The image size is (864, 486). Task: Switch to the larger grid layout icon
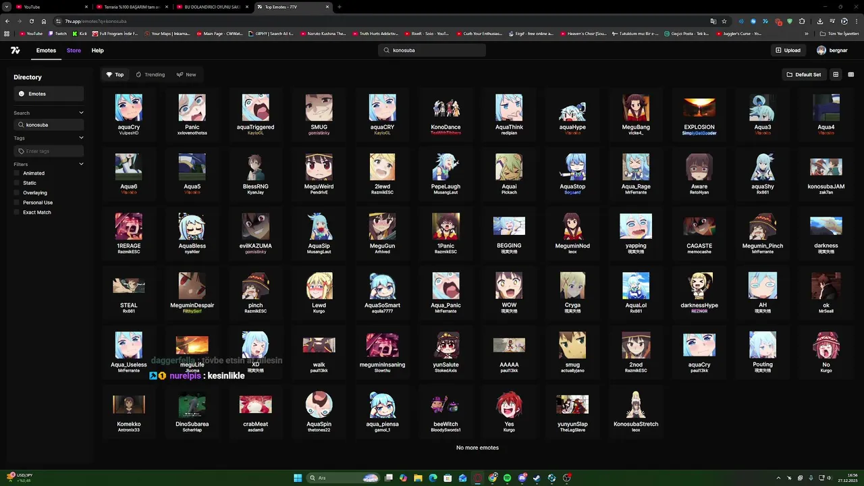[836, 75]
